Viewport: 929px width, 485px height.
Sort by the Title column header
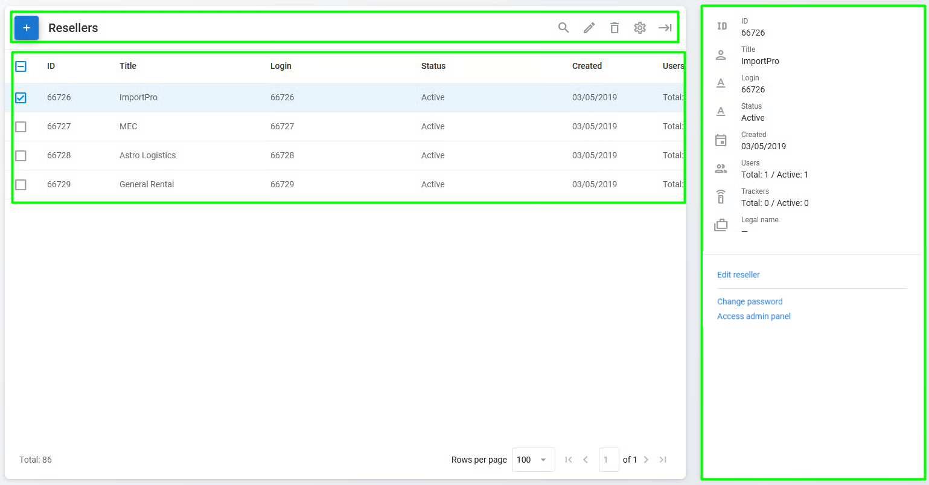128,66
